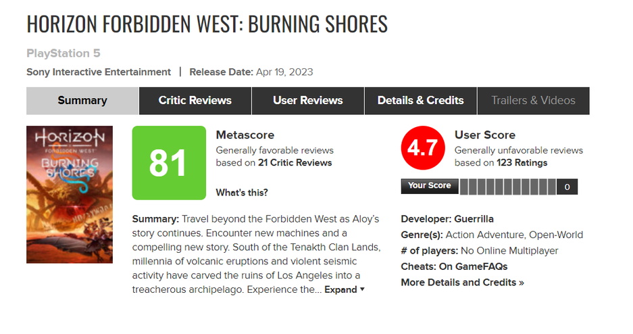
Task: Open the User Reviews tab
Action: [x=307, y=101]
